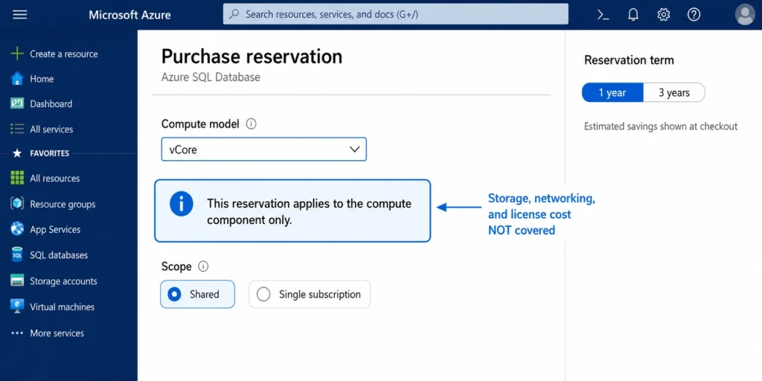This screenshot has height=381, width=762.
Task: Open App Services in the sidebar
Action: (x=55, y=229)
